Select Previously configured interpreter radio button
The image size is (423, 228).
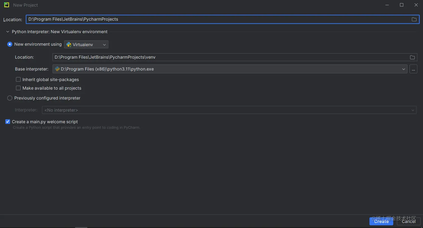tap(10, 98)
